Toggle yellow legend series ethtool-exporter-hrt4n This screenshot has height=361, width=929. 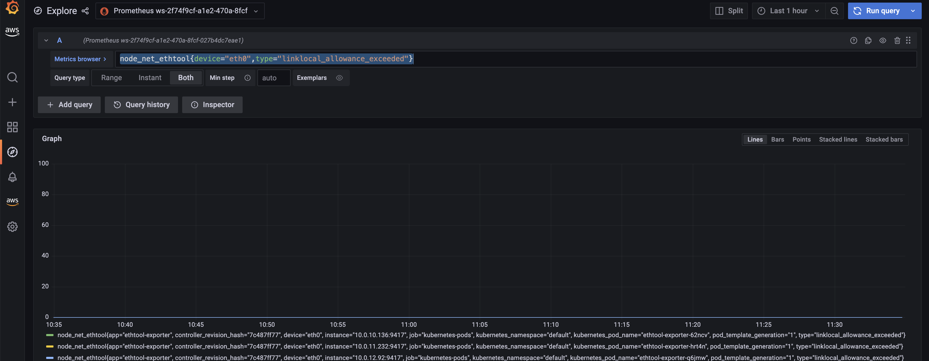(480, 346)
